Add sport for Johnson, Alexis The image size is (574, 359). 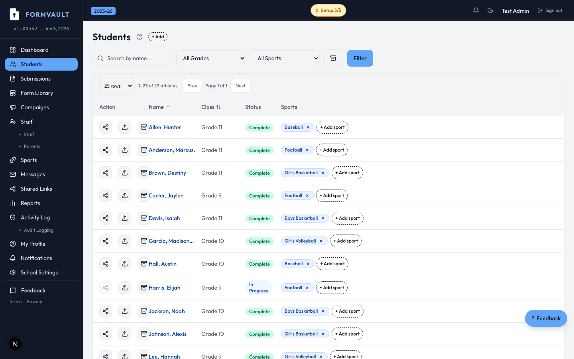point(347,334)
